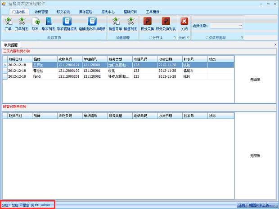Screen dimensions: 279x209
Task: Open the 移交衣物 ribbon tab
Action: pyautogui.click(x=63, y=12)
